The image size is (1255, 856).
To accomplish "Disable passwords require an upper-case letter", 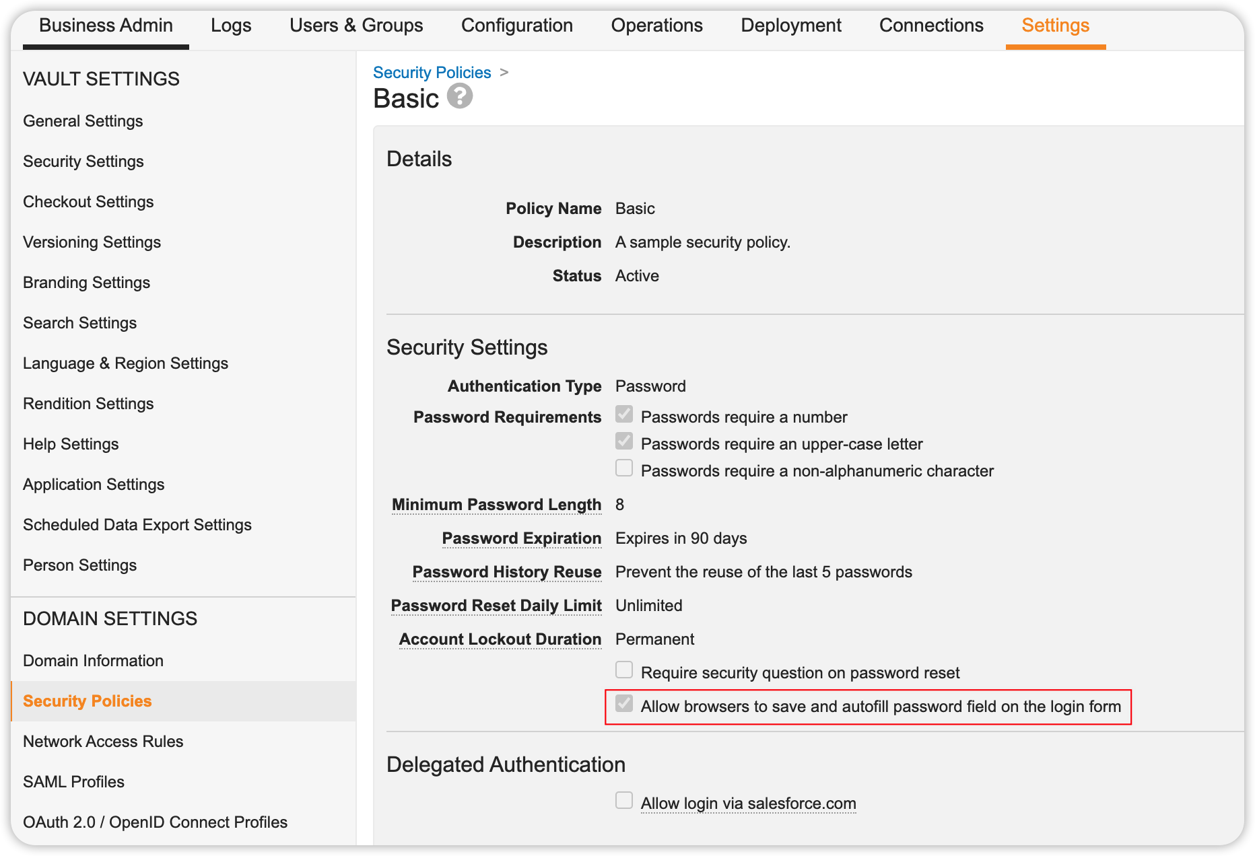I will [x=623, y=441].
